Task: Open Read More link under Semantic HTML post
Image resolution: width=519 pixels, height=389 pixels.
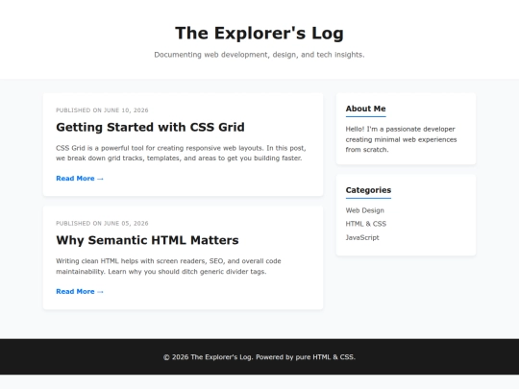Action: click(x=80, y=291)
